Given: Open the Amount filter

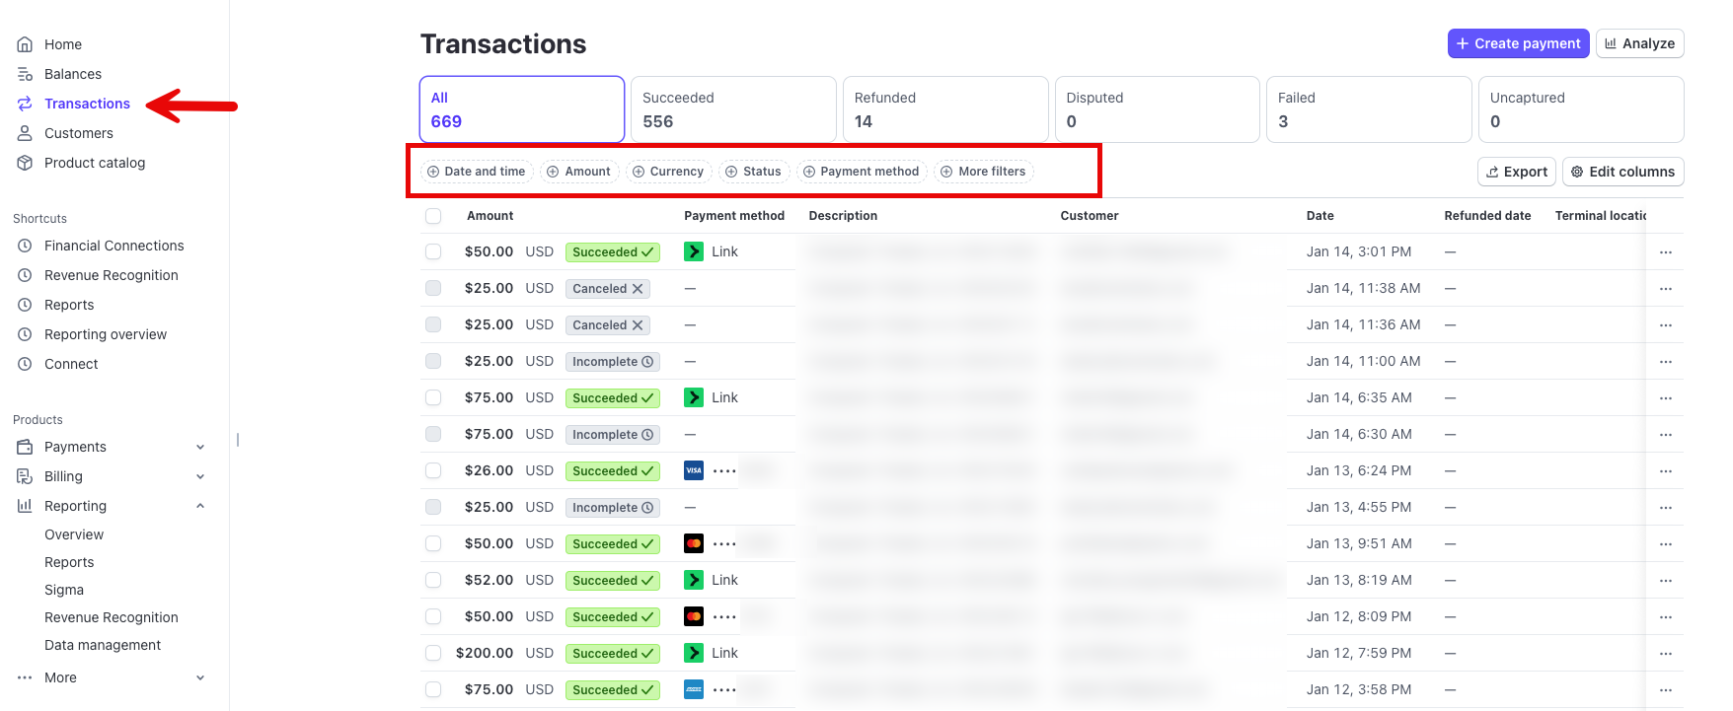Looking at the screenshot, I should pyautogui.click(x=580, y=172).
